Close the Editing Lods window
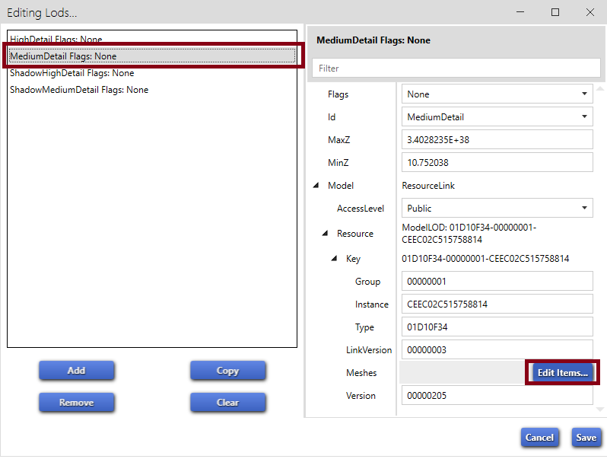Screen dimensions: 607x459 click(x=590, y=12)
